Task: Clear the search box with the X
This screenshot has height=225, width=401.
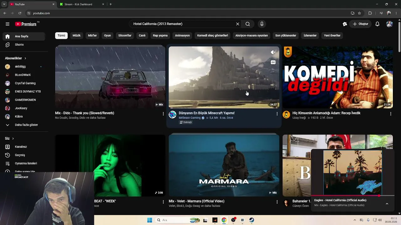Action: [x=237, y=24]
